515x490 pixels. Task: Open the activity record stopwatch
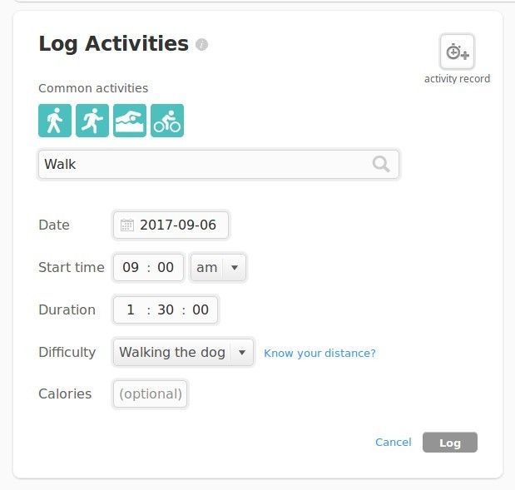click(457, 52)
